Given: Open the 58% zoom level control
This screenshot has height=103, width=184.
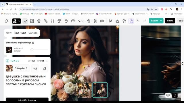Looking at the screenshot, I should (x=181, y=21).
